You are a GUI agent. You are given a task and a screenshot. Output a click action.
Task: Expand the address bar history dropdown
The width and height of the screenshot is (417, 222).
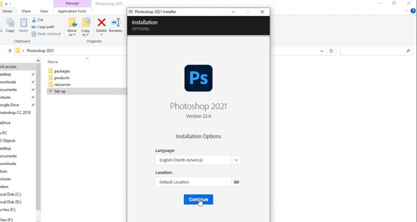322,51
